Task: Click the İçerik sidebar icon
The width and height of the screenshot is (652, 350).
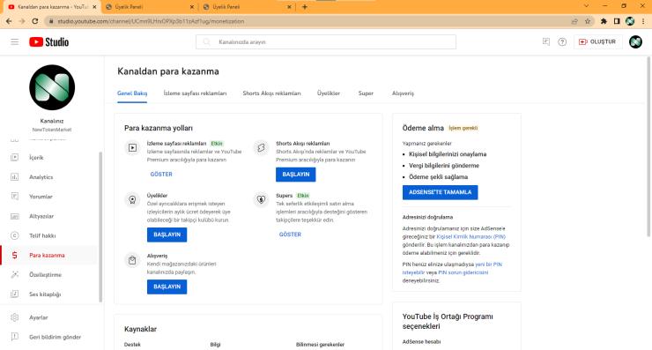Action: click(15, 157)
